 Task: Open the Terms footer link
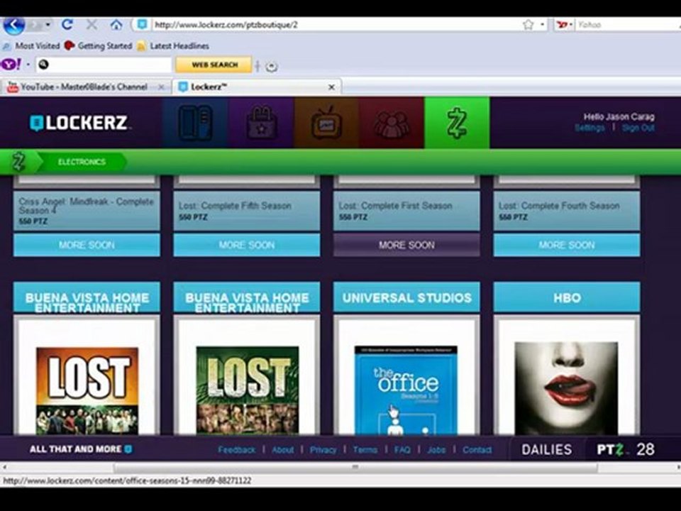pyautogui.click(x=365, y=450)
